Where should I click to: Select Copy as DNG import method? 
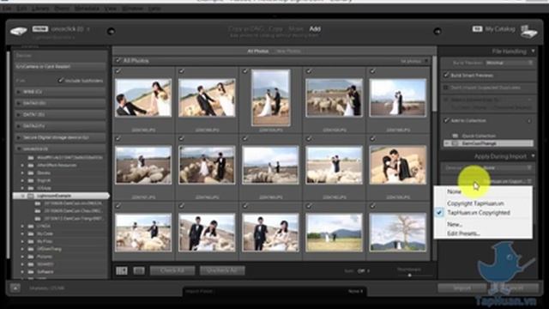(246, 28)
